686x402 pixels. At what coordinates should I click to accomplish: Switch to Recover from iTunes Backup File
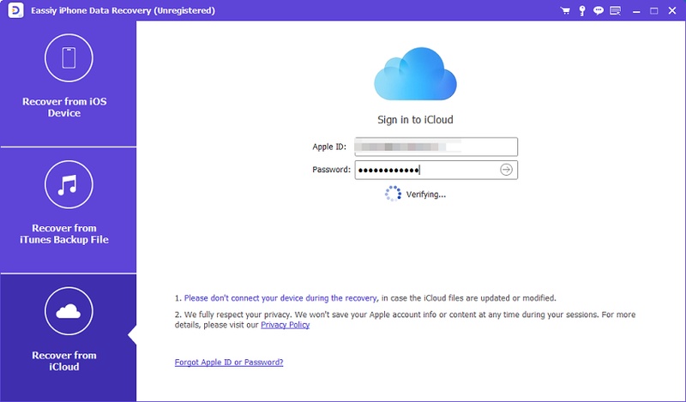click(x=69, y=210)
